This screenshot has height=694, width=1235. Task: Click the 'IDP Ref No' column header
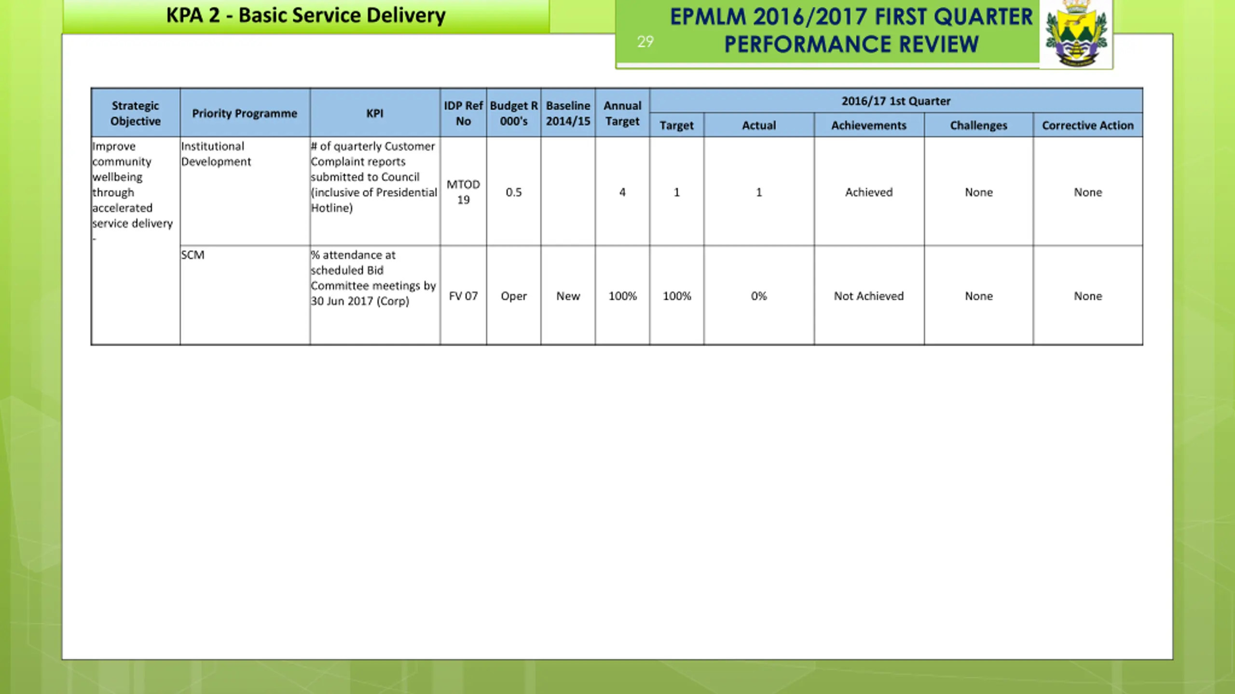(463, 113)
